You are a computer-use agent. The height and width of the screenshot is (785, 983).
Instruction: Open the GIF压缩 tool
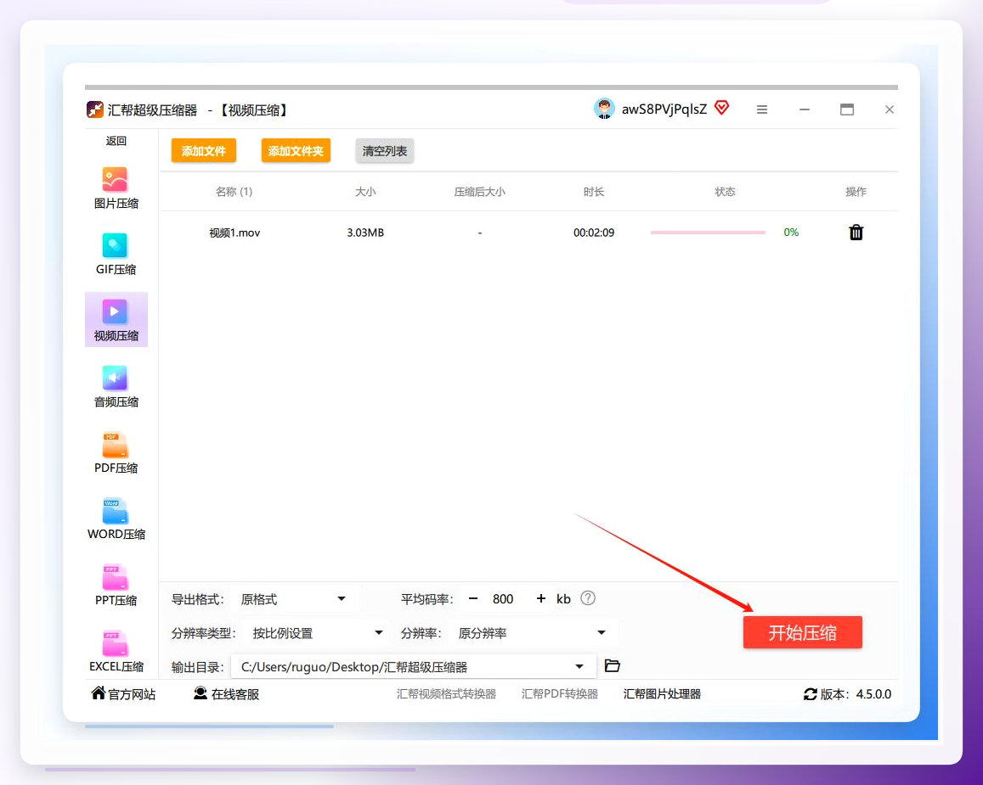click(116, 254)
